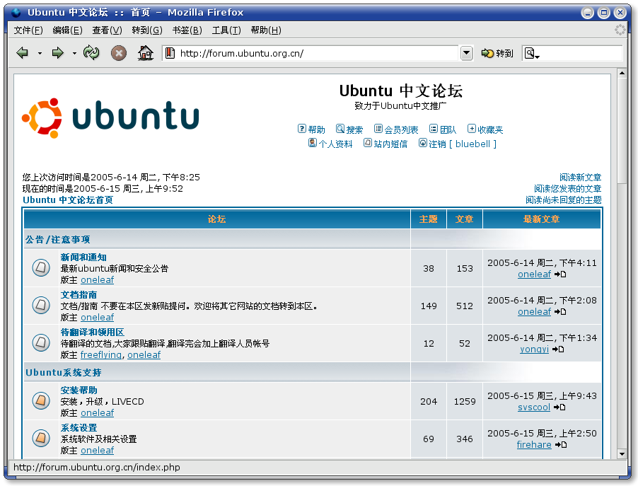The image size is (638, 486).
Task: Stop loading with the red stop icon
Action: (119, 53)
